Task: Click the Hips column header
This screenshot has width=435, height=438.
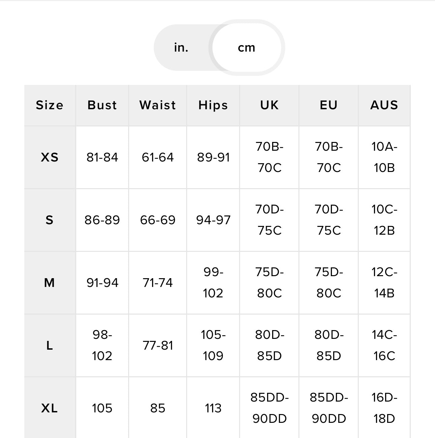Action: point(213,105)
